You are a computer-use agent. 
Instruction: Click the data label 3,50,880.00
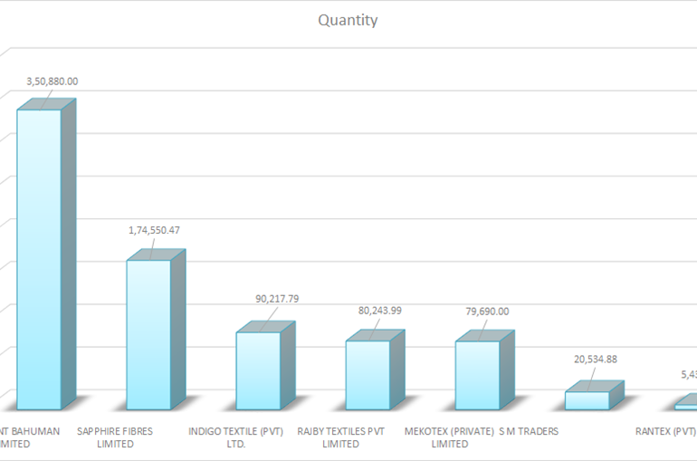pyautogui.click(x=52, y=82)
